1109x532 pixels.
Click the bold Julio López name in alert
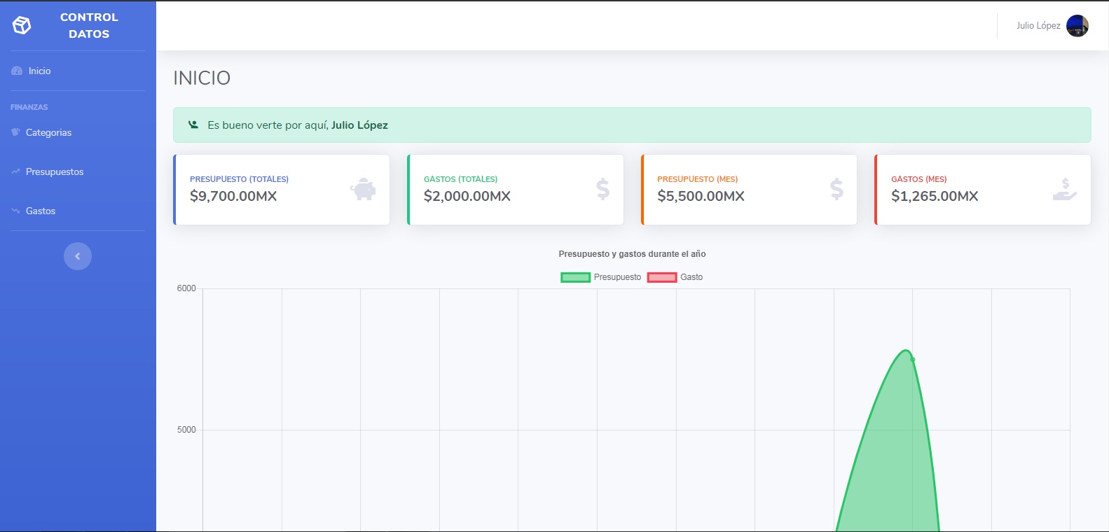point(359,125)
